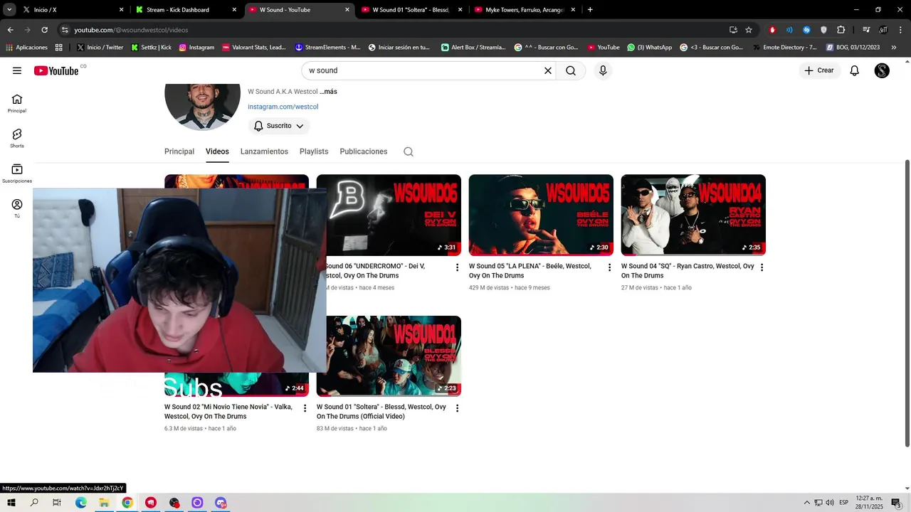The image size is (911, 512).
Task: Open the Valorant Stats bookmark
Action: pyautogui.click(x=254, y=48)
